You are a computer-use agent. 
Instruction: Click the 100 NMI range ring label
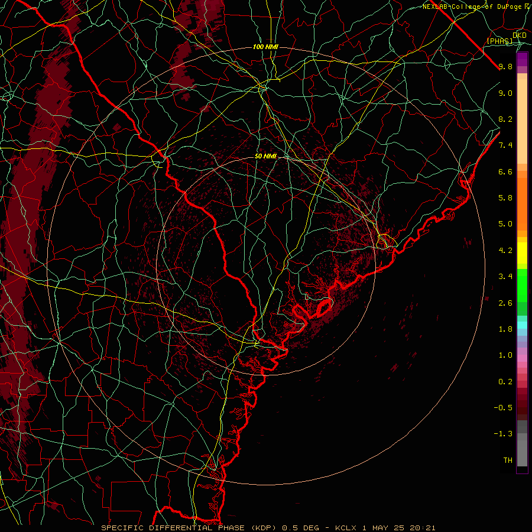click(x=265, y=47)
